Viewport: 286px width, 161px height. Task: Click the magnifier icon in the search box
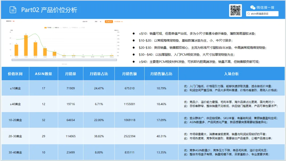(x=248, y=14)
